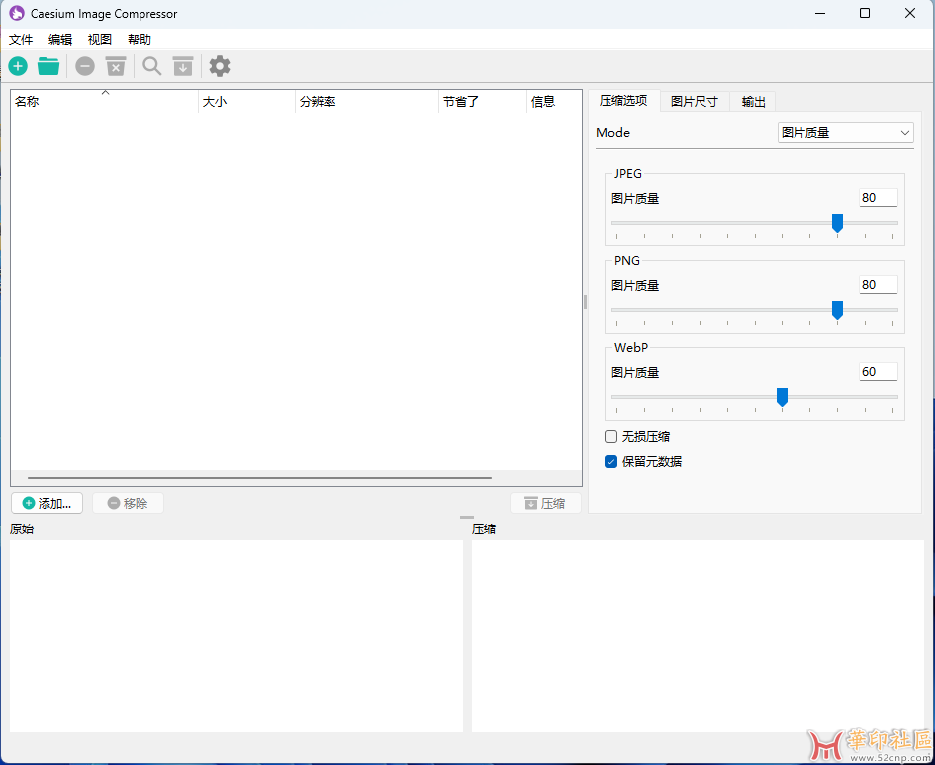Sort the list by the 分辨率 column header

coord(367,101)
